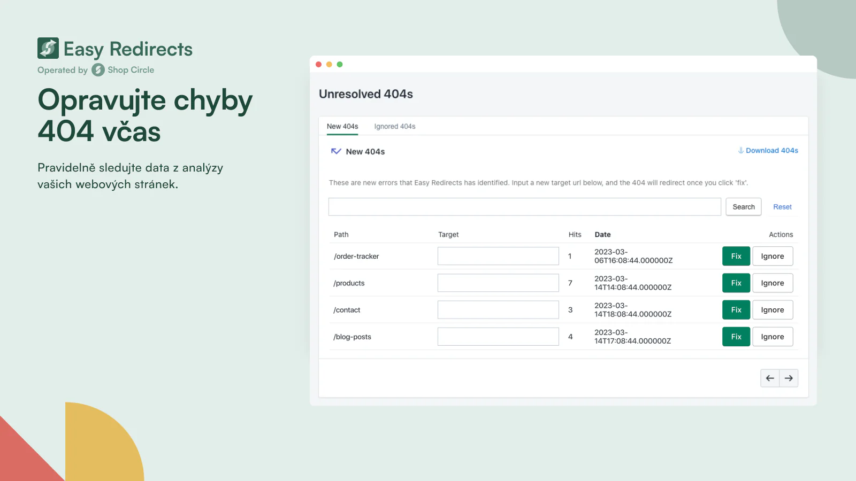Screen dimensions: 856x481
Task: Click hits value 4 for /blog-posts
Action: click(570, 337)
